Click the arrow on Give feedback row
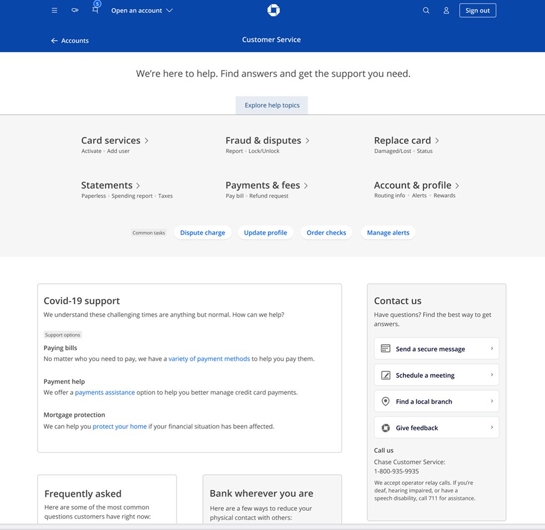Image resolution: width=545 pixels, height=530 pixels. point(492,428)
